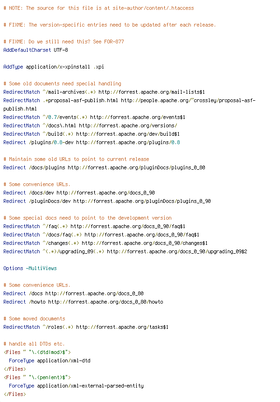Image resolution: width=280 pixels, height=402 pixels.
Task: Click the docs_0_90 URL after /docs/dev
Action: (106, 193)
